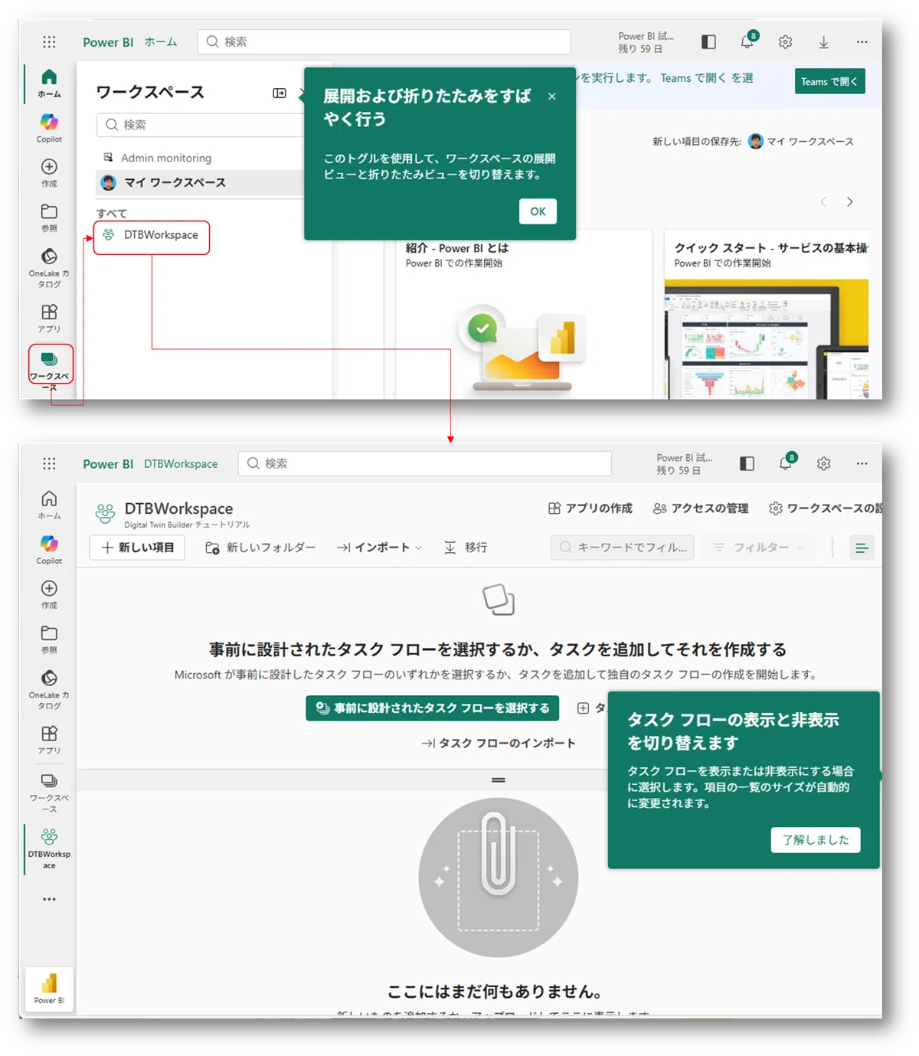Click 事前に設計されたタスク フローを選択する button
Screen dimensions: 919x1056
click(433, 708)
